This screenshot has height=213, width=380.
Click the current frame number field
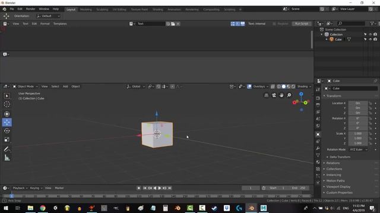tap(251, 188)
